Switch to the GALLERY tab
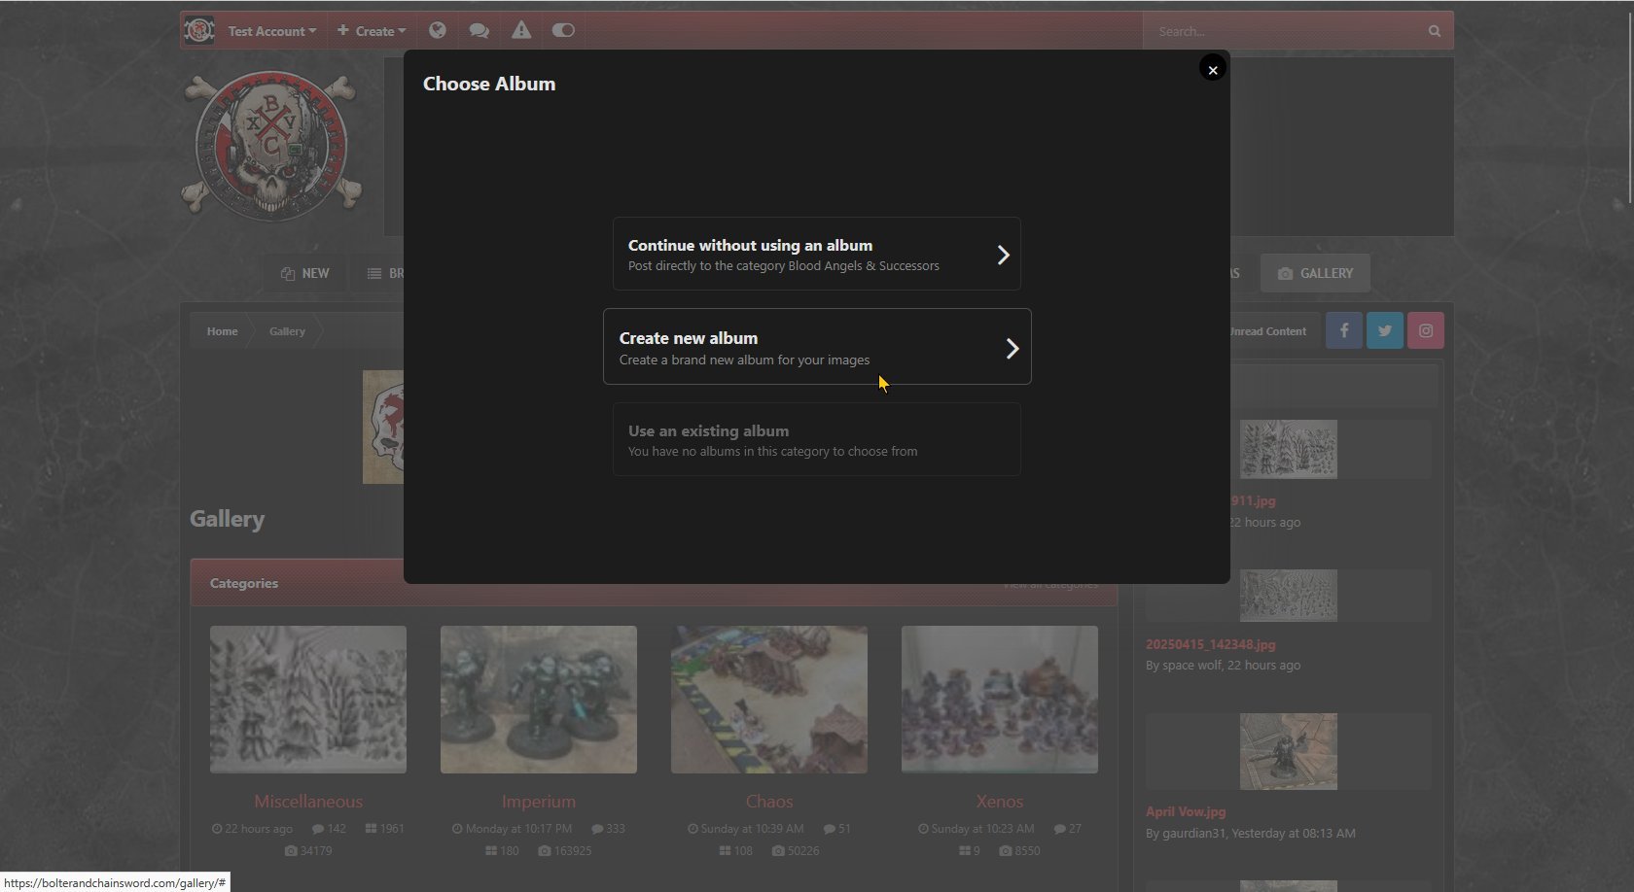This screenshot has width=1634, height=892. pos(1315,273)
